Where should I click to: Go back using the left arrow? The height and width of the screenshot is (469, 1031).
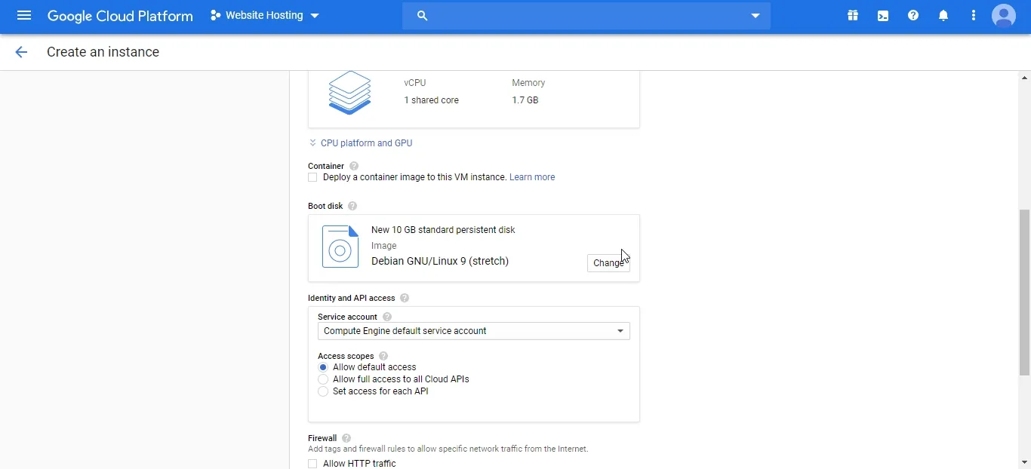[21, 52]
